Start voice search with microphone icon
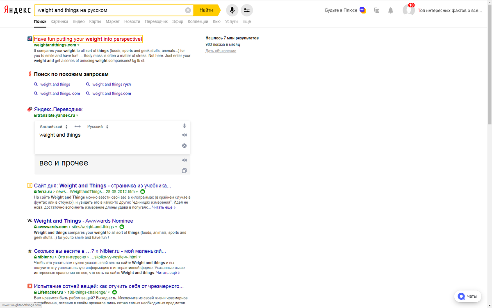The image size is (492, 308). point(232,10)
